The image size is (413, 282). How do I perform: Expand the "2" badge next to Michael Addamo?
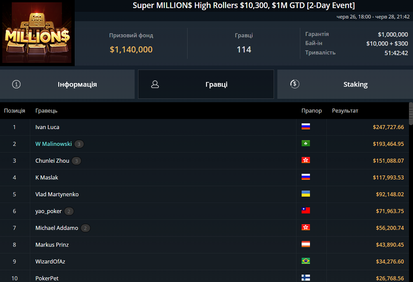[x=85, y=228]
